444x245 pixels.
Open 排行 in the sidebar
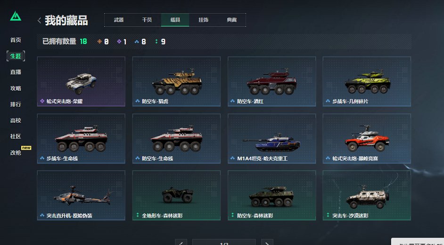[x=16, y=104]
